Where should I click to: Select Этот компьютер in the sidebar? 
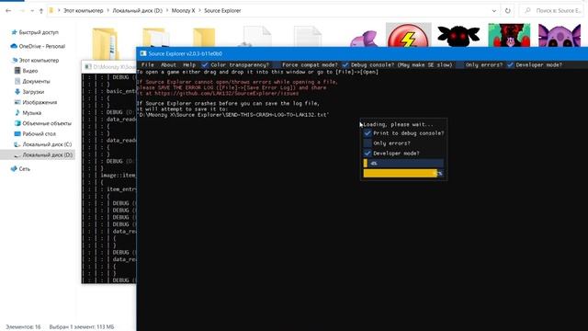[x=39, y=60]
